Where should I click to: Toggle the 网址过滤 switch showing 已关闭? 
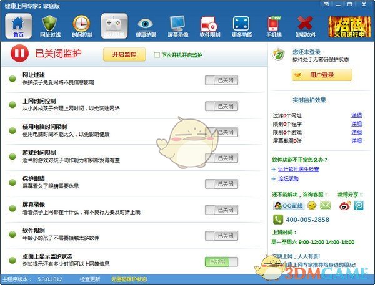click(221, 80)
